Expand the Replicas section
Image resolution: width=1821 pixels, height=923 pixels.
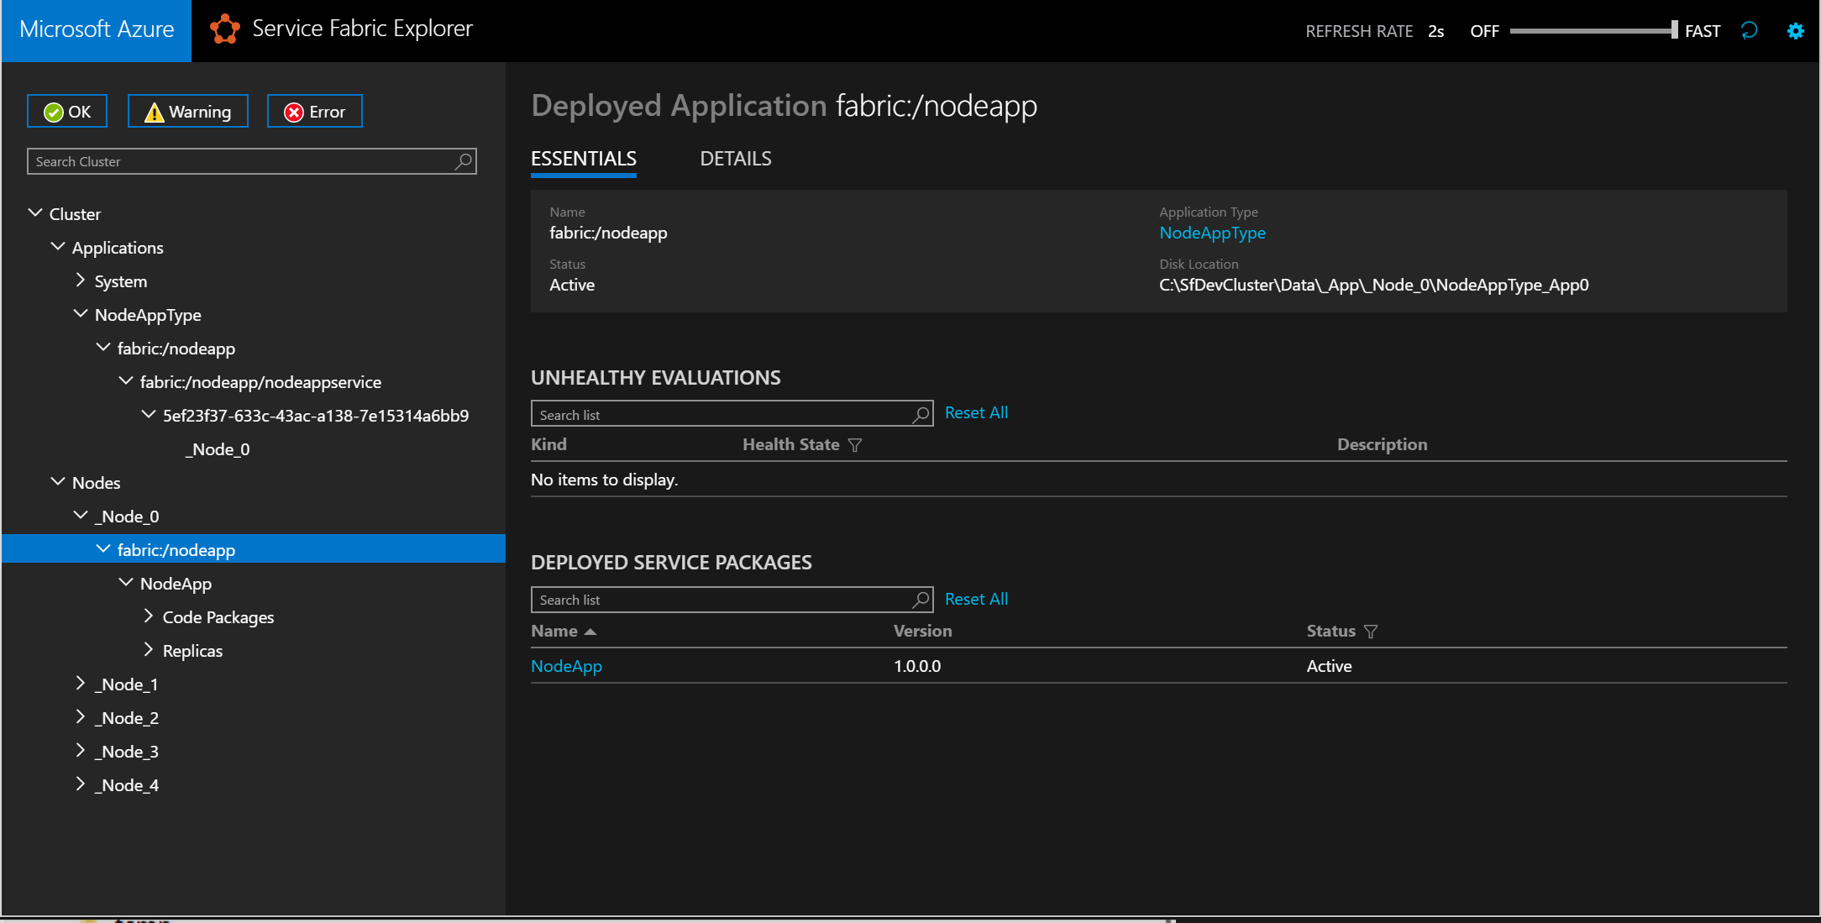(x=147, y=650)
